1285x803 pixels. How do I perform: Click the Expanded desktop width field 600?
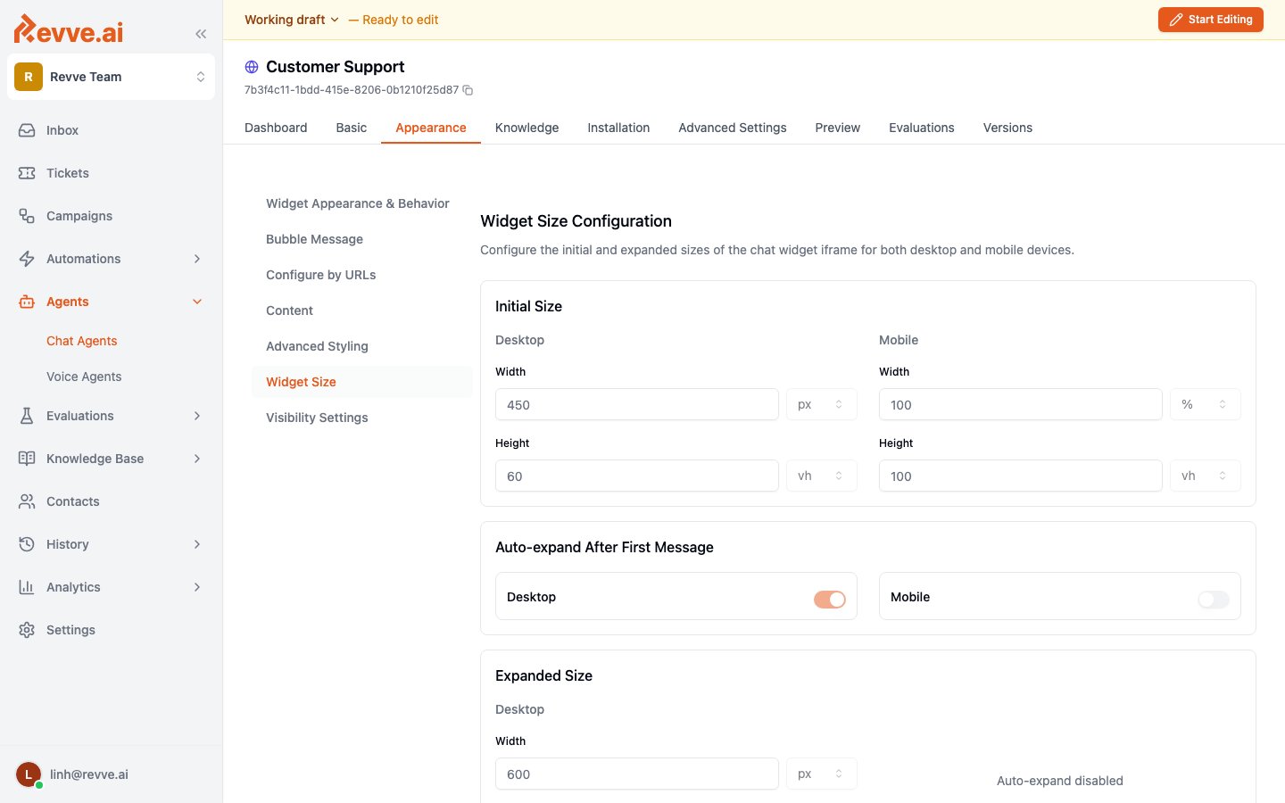637,774
